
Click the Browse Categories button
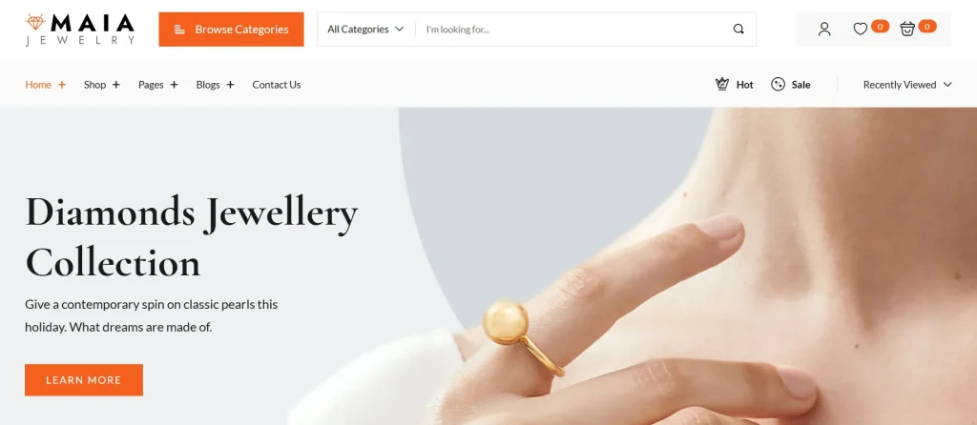coord(231,30)
